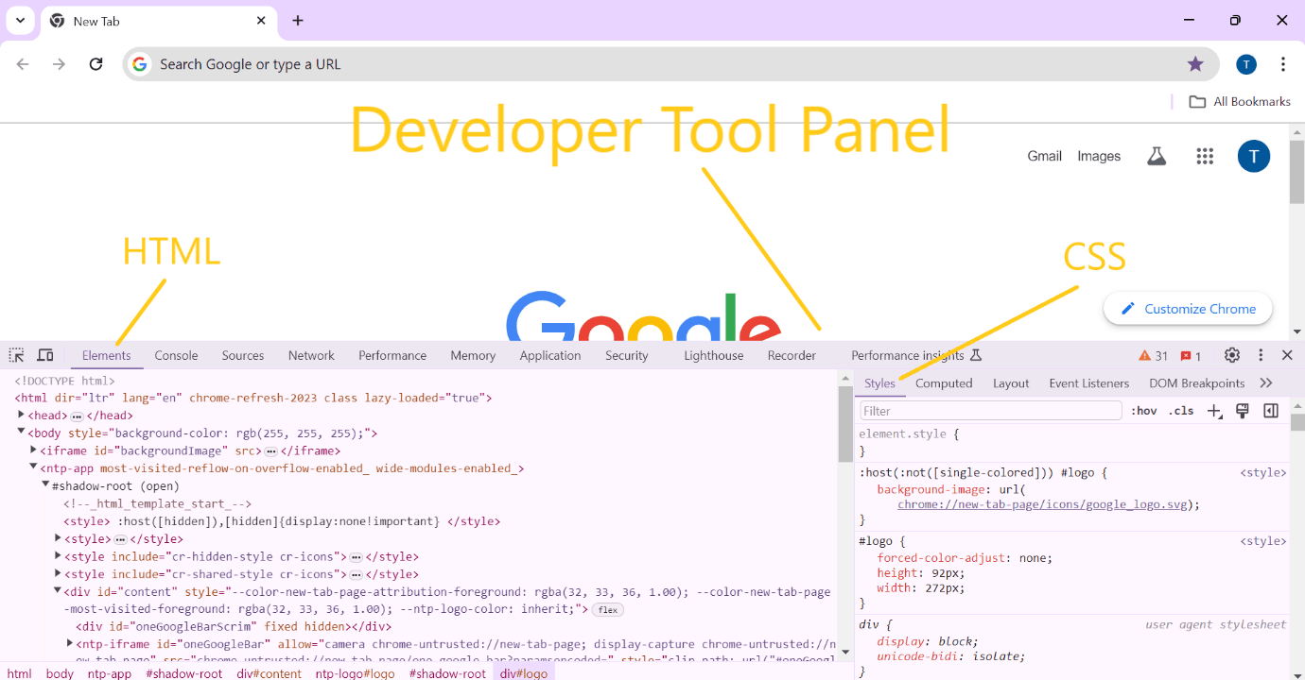
Task: Select ntp-logo#logo in the breadcrumb
Action: (x=356, y=673)
